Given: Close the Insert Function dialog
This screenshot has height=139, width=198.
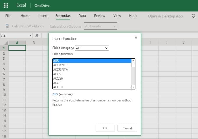Looking at the screenshot, I should tap(136, 37).
